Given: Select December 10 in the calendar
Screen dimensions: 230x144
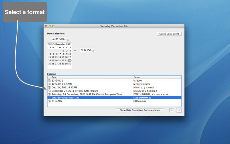Looking at the screenshot, I should [70, 54].
